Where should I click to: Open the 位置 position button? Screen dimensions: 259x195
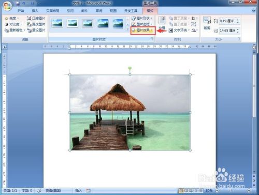point(162,24)
